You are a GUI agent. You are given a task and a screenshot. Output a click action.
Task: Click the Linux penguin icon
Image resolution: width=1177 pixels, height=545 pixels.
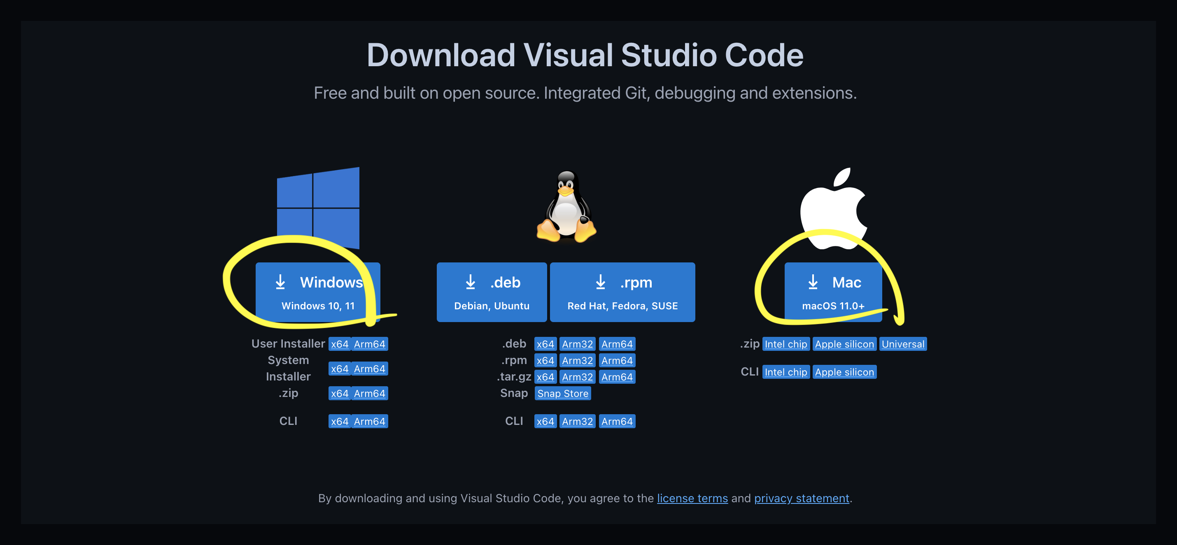pos(566,206)
